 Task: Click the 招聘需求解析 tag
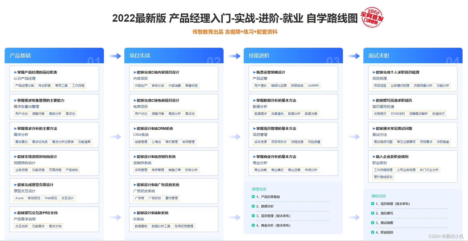pos(419,114)
